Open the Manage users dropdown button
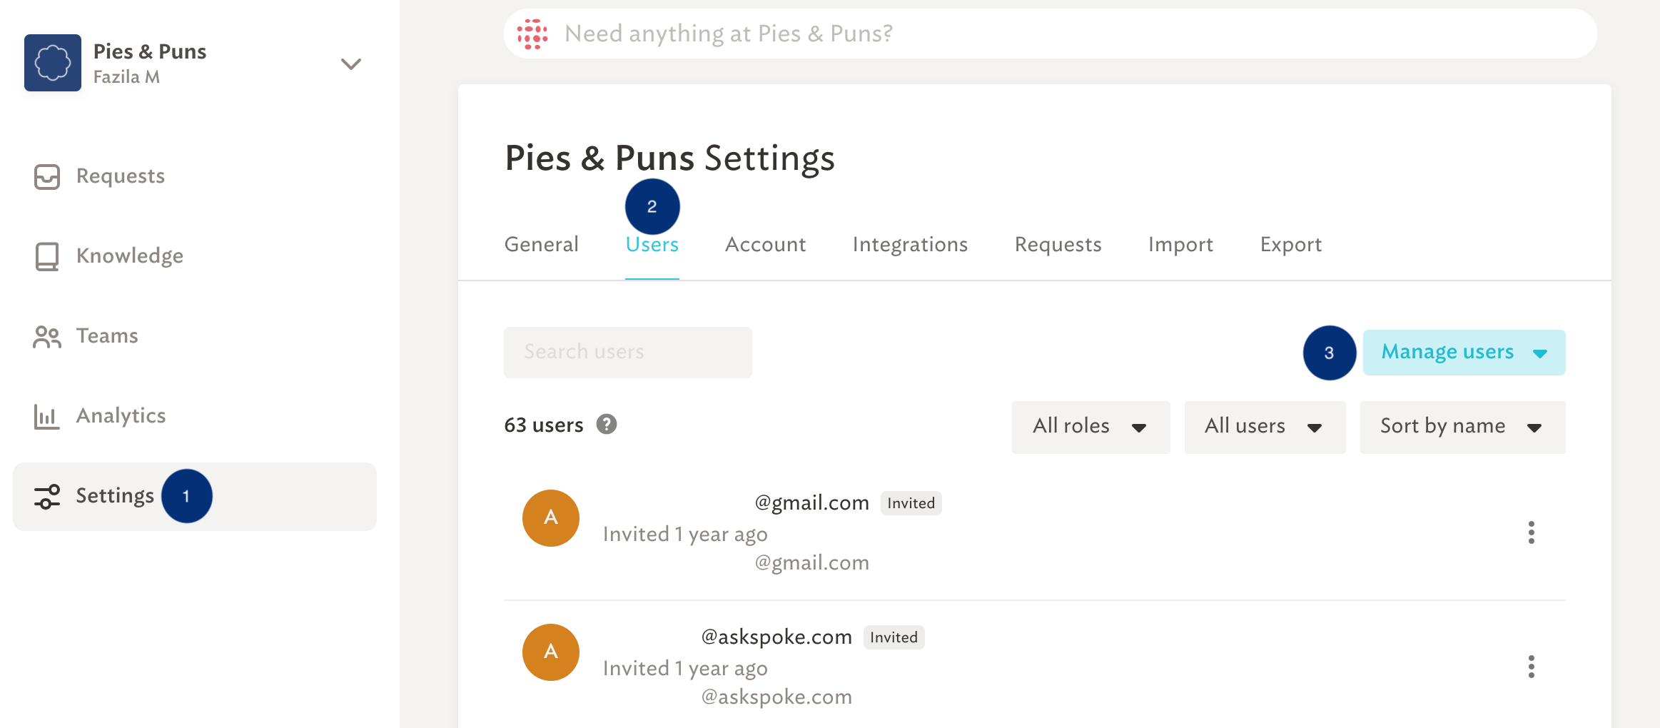1660x728 pixels. point(1464,352)
